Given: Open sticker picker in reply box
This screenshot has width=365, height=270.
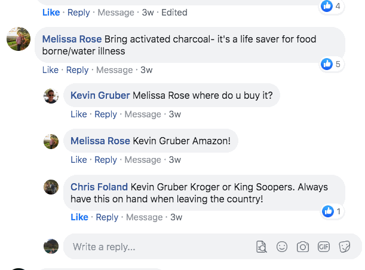Looking at the screenshot, I should pos(344,247).
